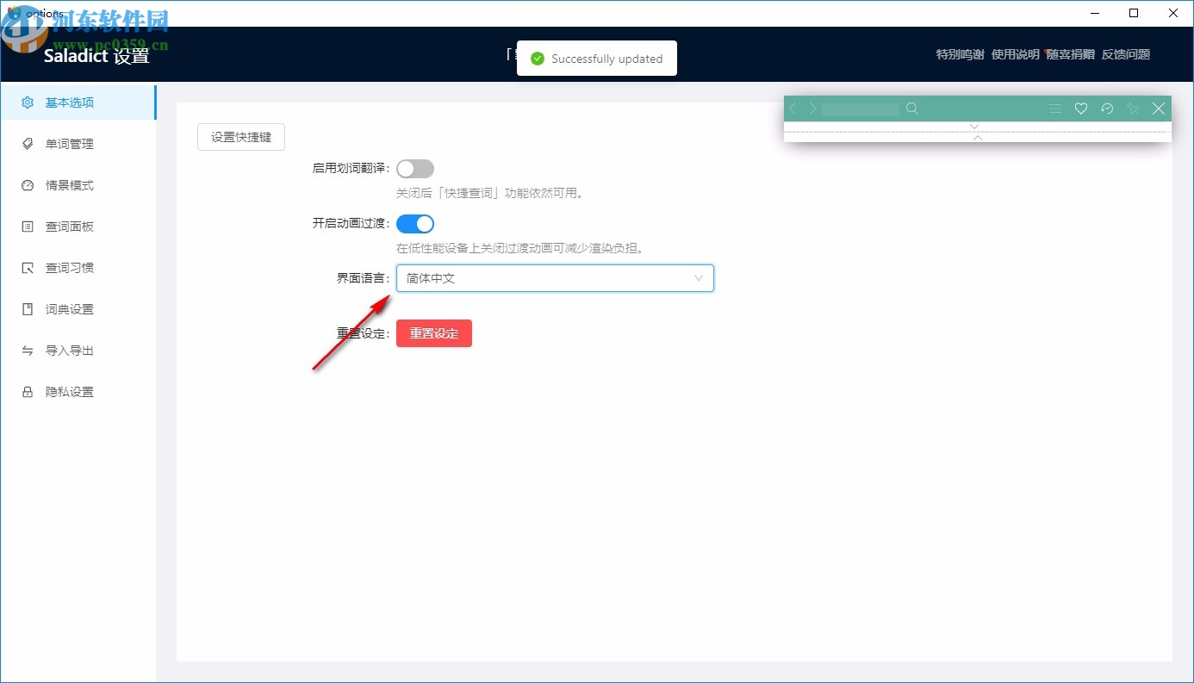Go back using panel's left arrow

[793, 109]
